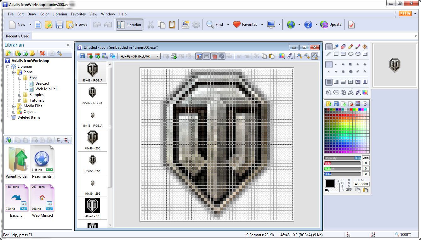Screen dimensions: 421x240
Task: Open the Draw menu
Action: pyautogui.click(x=31, y=14)
